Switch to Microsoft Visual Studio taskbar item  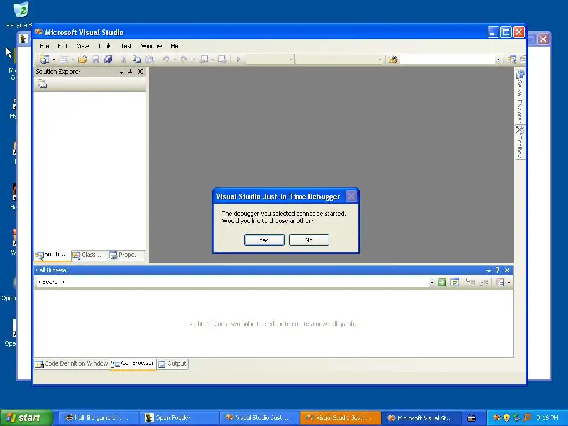point(422,418)
